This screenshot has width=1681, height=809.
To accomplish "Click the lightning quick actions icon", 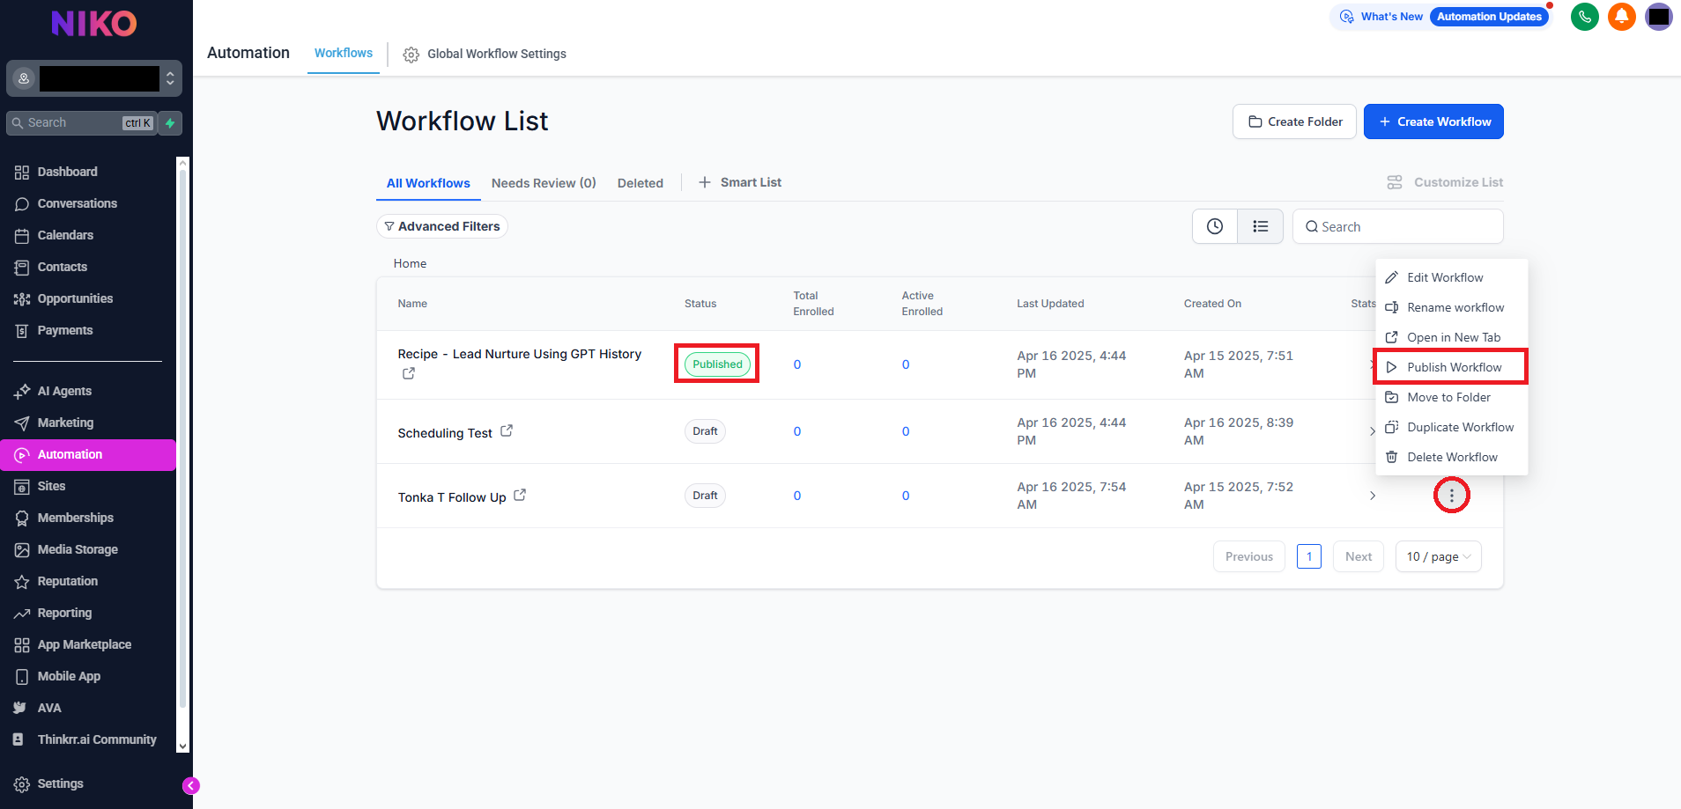I will 171,123.
